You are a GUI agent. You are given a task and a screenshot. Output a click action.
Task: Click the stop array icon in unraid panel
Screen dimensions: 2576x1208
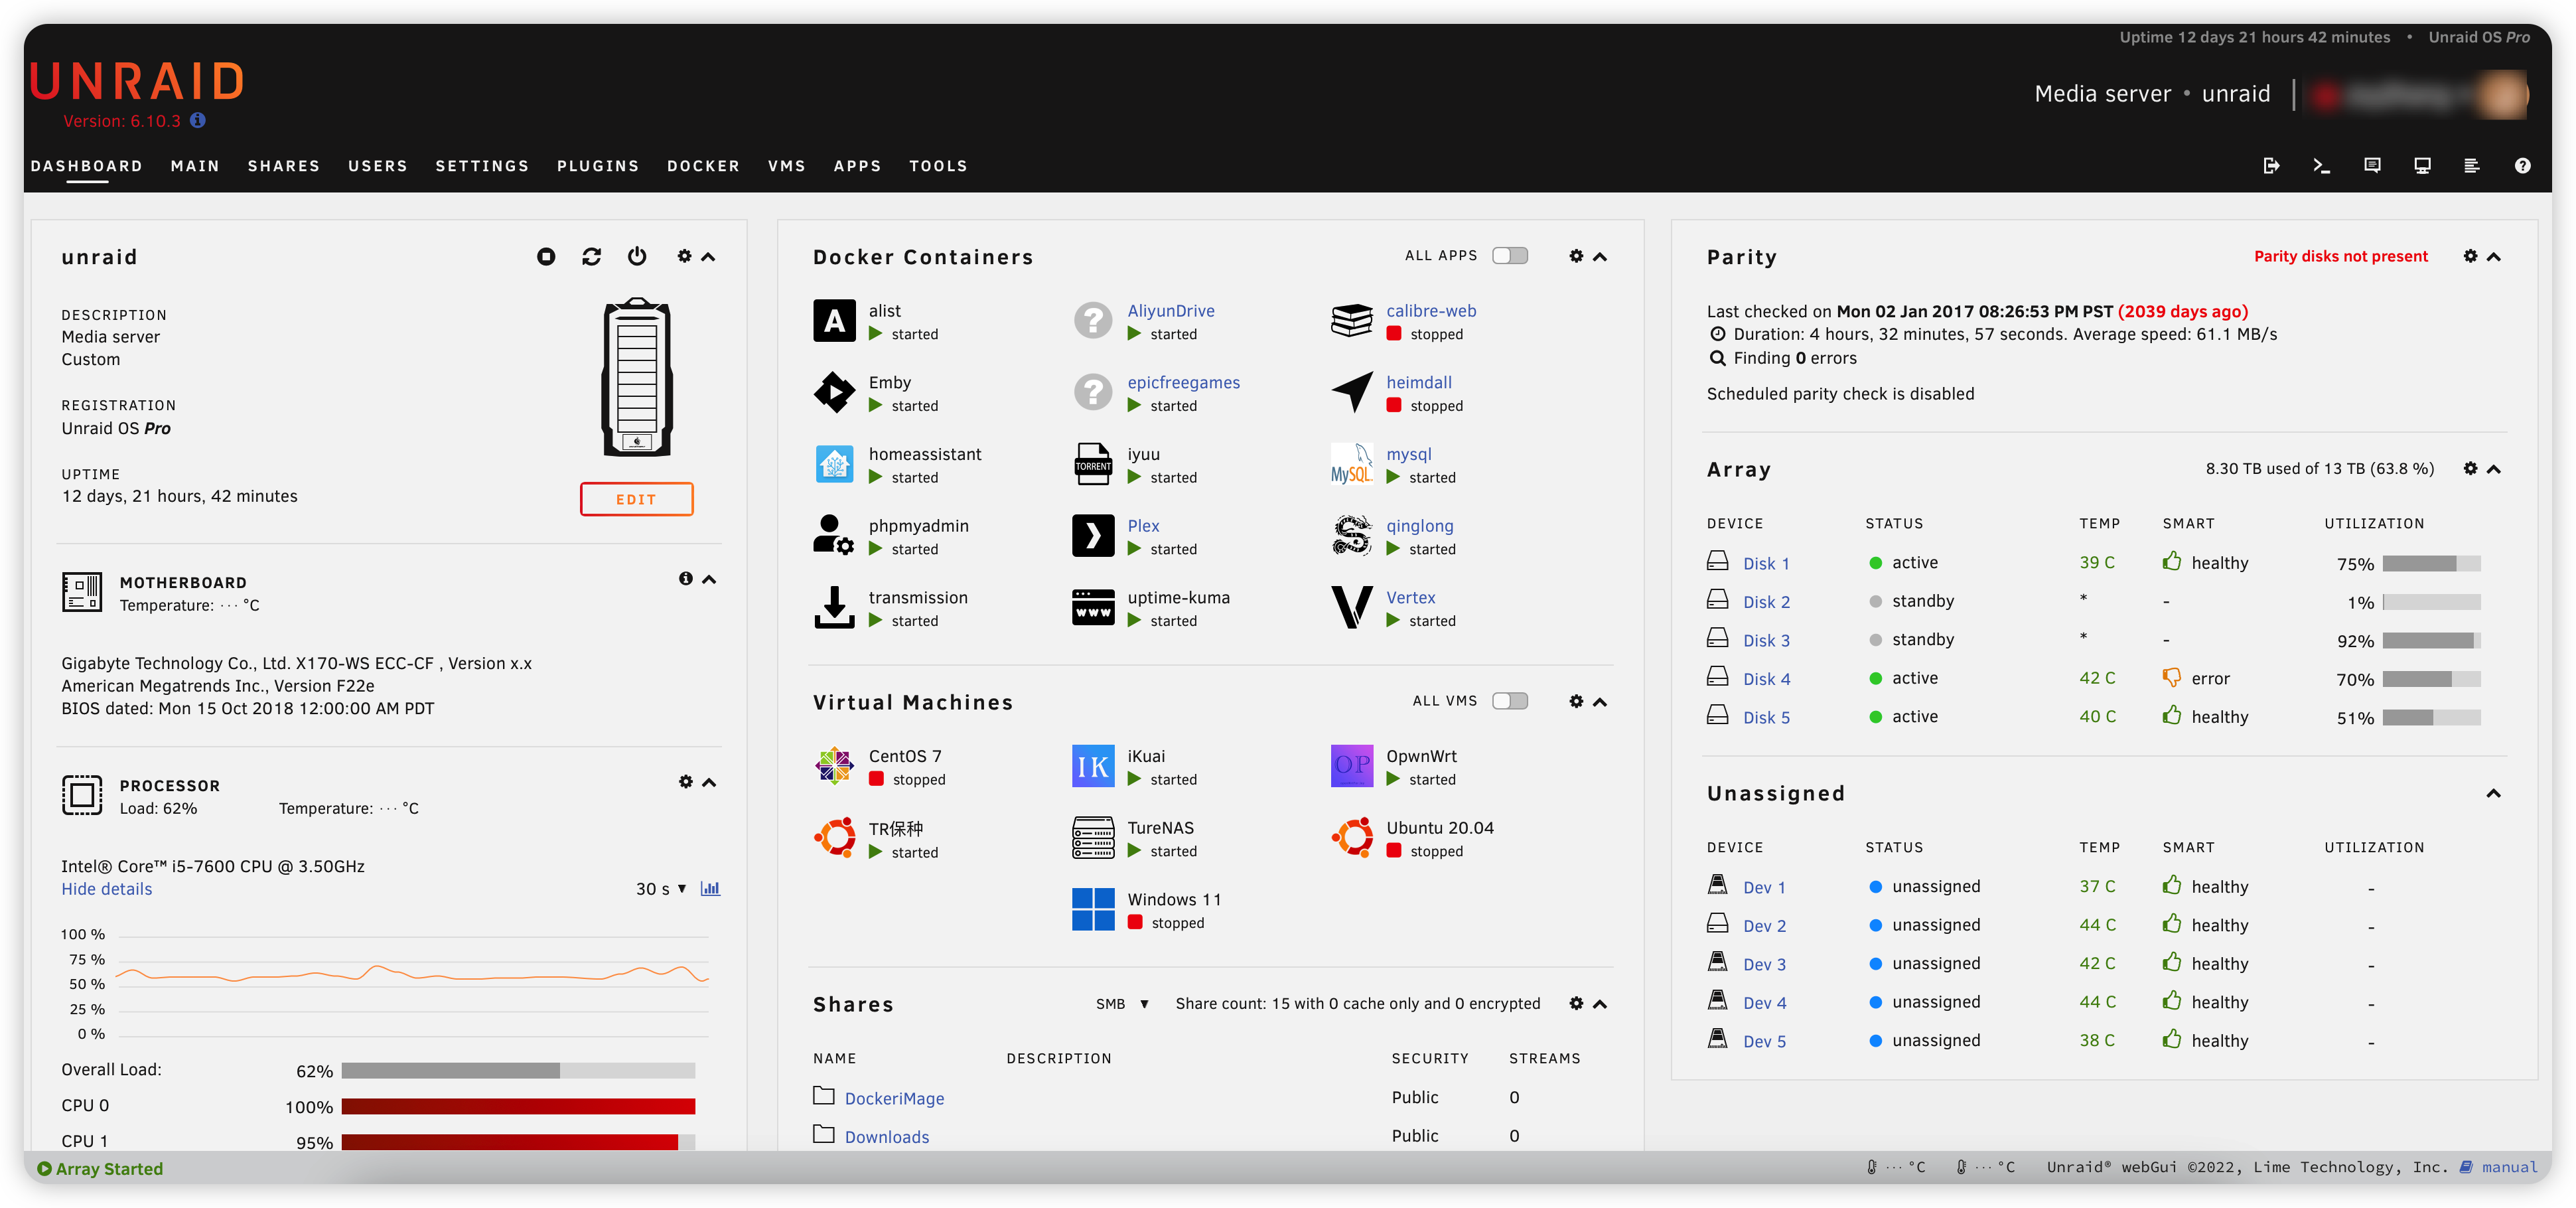tap(546, 257)
